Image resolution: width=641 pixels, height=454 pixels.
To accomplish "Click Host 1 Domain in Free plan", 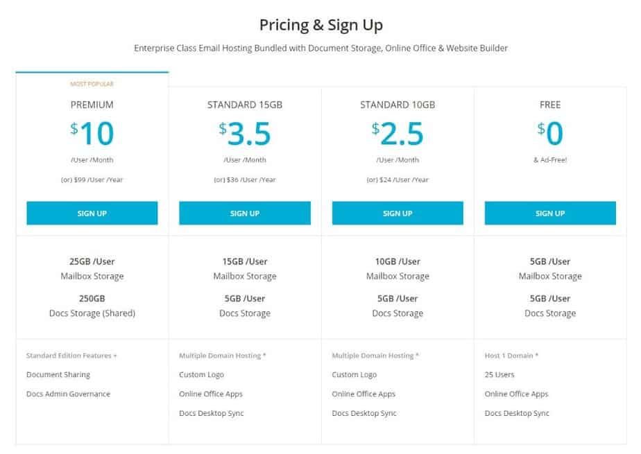I will (511, 356).
